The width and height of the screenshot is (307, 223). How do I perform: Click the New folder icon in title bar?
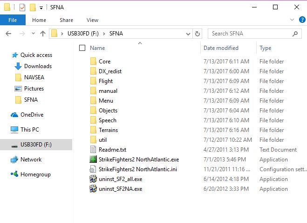(x=33, y=7)
